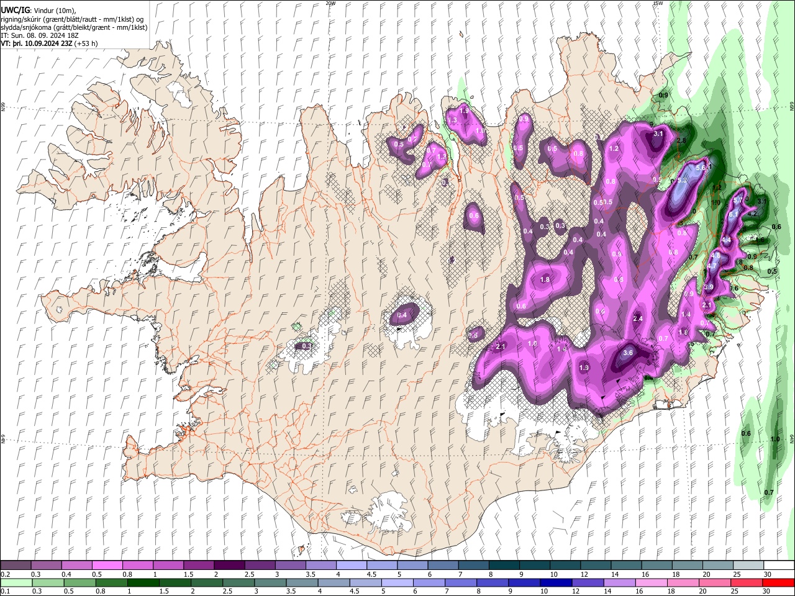The image size is (795, 596).
Task: Click the '4.2' value near the east coast
Action: 752,214
